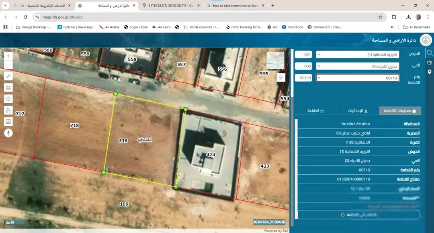Select the معلومات القطعة parcel info tab
Viewport: 434px width, 233px height.
pos(400,111)
